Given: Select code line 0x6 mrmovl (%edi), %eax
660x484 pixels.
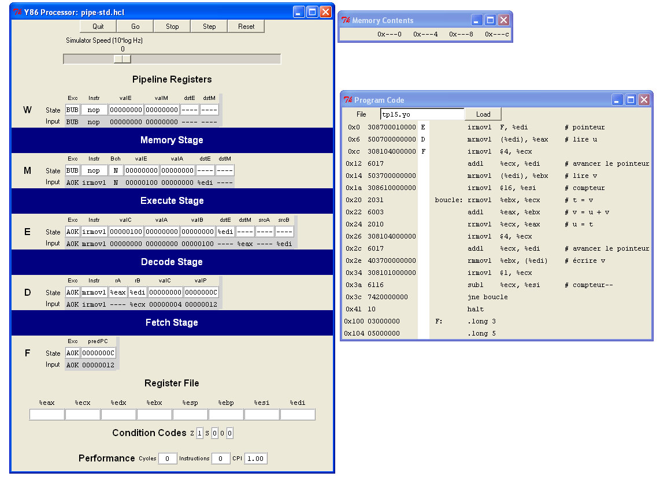Looking at the screenshot, I should (x=496, y=139).
